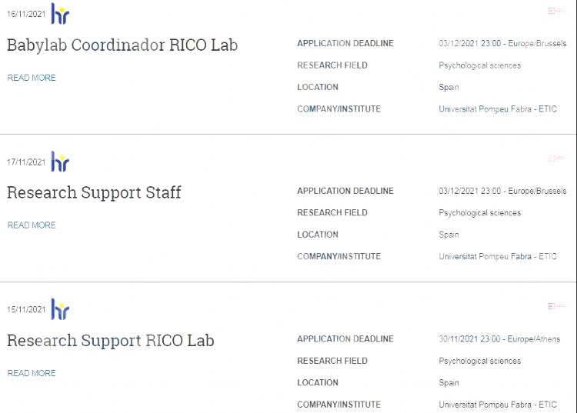Click the faint pink icon in Research Support RICO Lab listing
The image size is (577, 413).
[557, 306]
